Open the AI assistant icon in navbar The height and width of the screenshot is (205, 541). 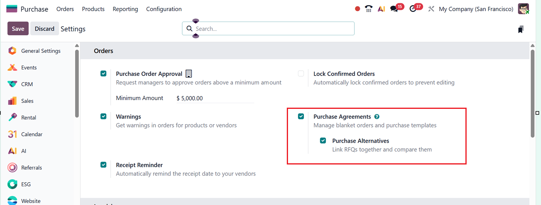point(381,9)
